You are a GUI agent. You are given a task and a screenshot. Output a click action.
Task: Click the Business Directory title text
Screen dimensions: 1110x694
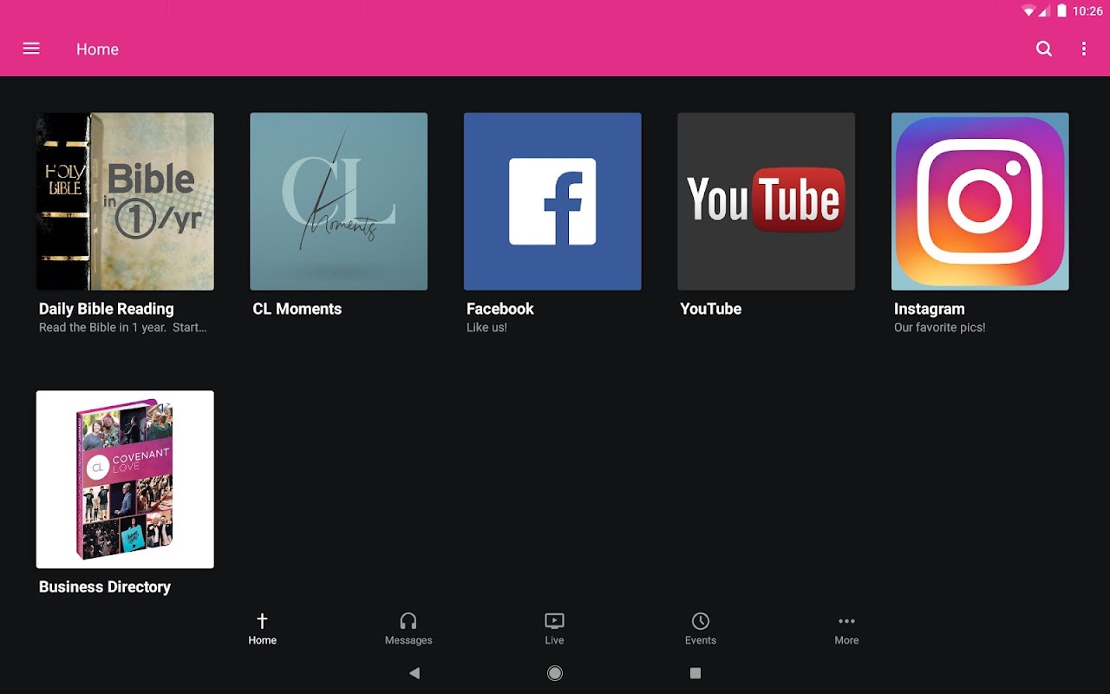[x=105, y=587]
